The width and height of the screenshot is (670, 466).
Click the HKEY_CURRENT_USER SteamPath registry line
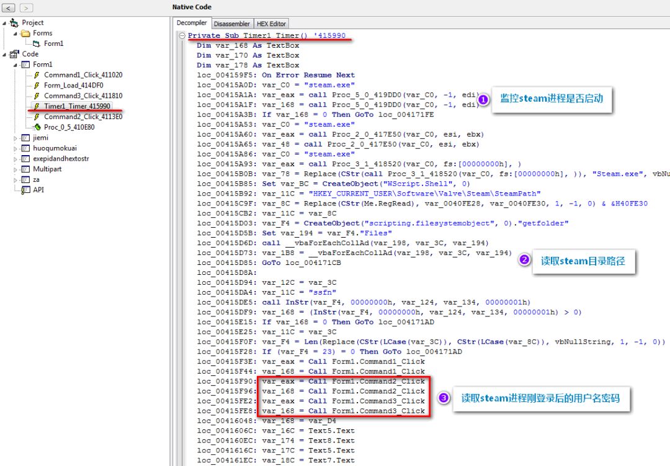[x=368, y=193]
